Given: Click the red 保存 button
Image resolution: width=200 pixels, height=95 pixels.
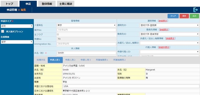Looking at the screenshot, I should [x=184, y=16].
